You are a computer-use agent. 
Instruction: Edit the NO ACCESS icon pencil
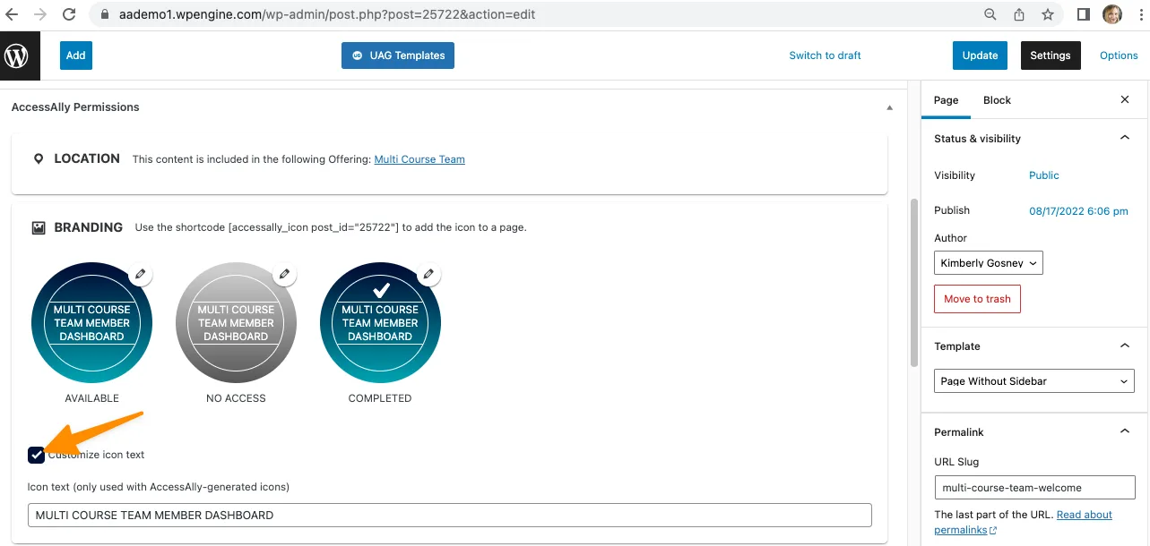point(284,274)
